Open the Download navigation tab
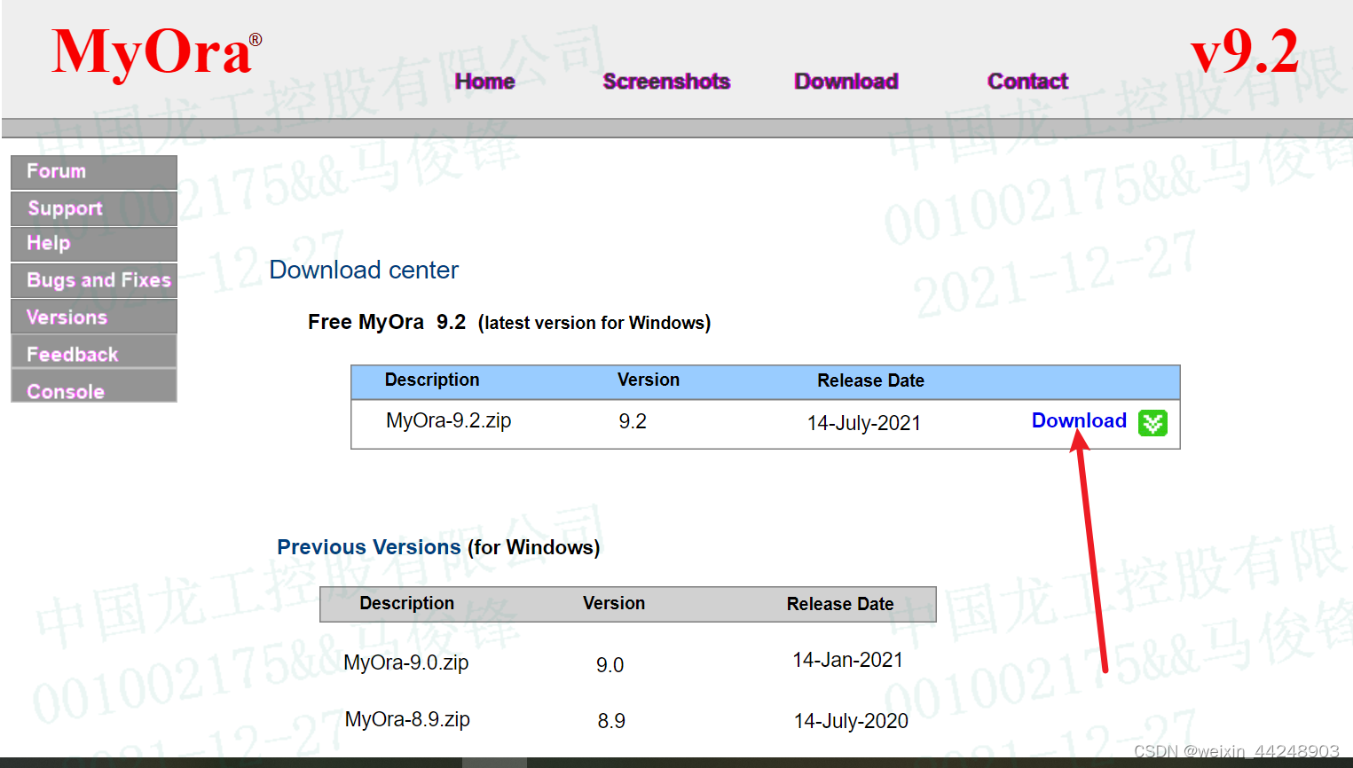 click(x=846, y=81)
